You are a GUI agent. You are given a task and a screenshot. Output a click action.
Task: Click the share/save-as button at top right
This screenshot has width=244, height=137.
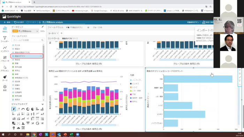point(208,22)
